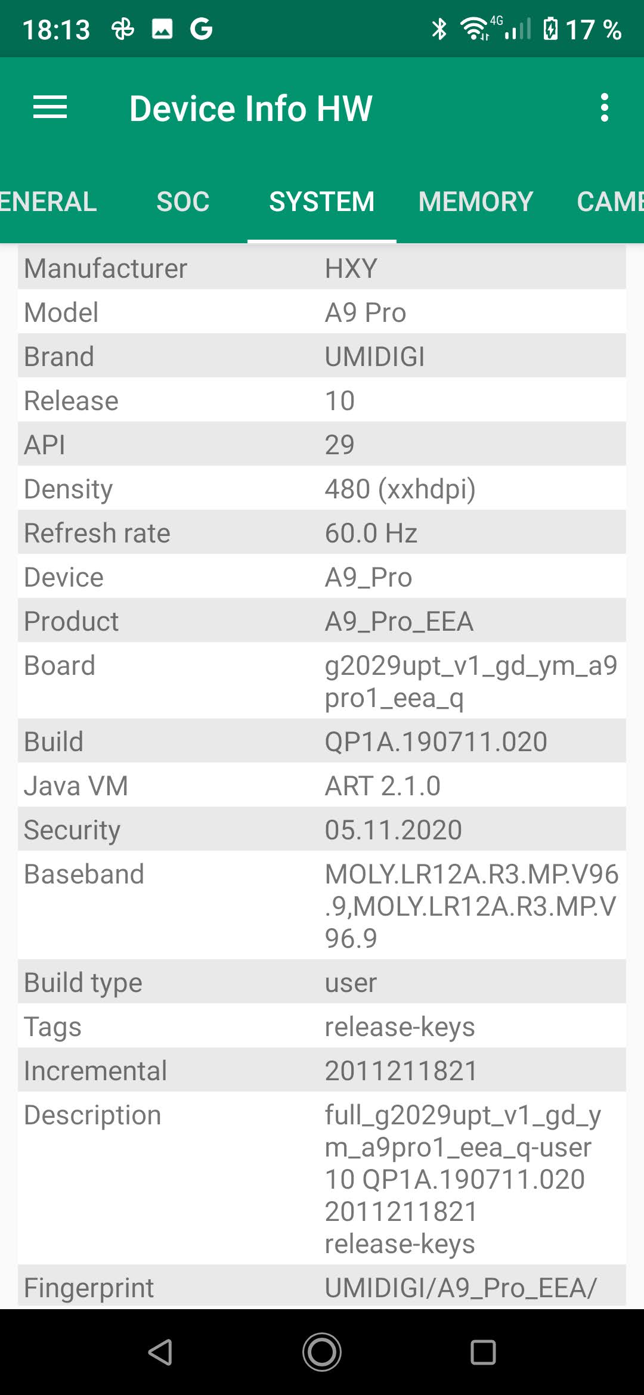Select the Baseband MOLY row
The image size is (644, 1395).
click(322, 906)
